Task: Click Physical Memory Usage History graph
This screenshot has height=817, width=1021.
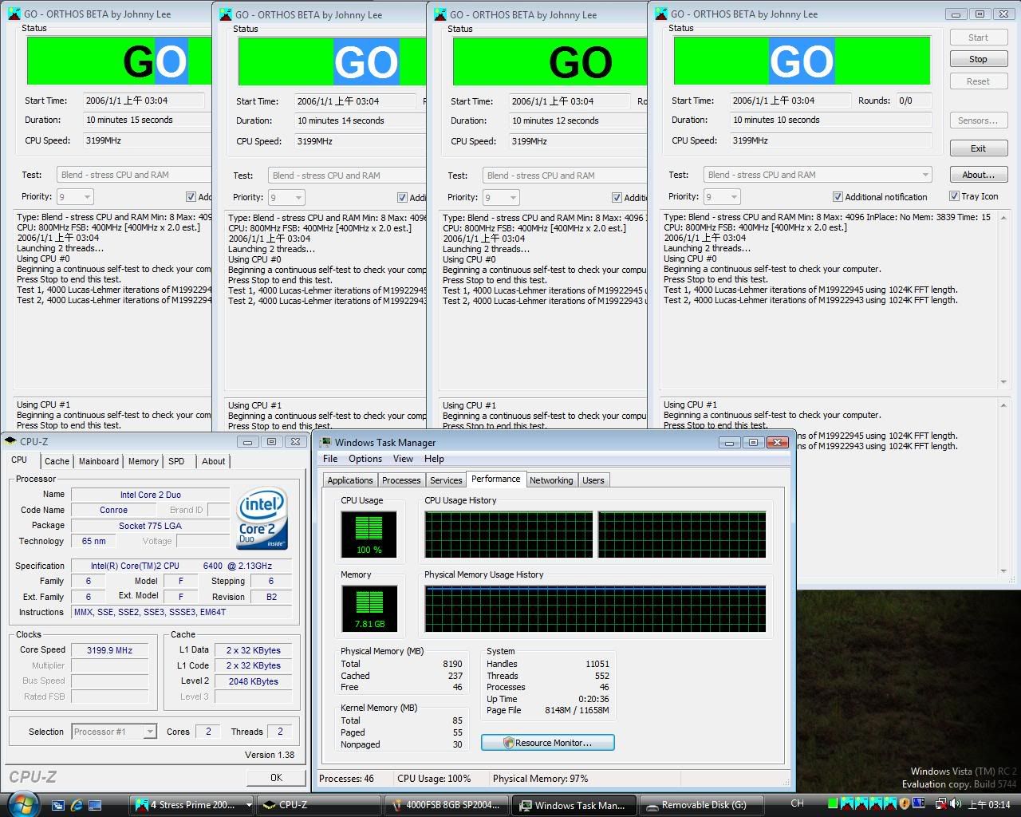Action: (595, 609)
